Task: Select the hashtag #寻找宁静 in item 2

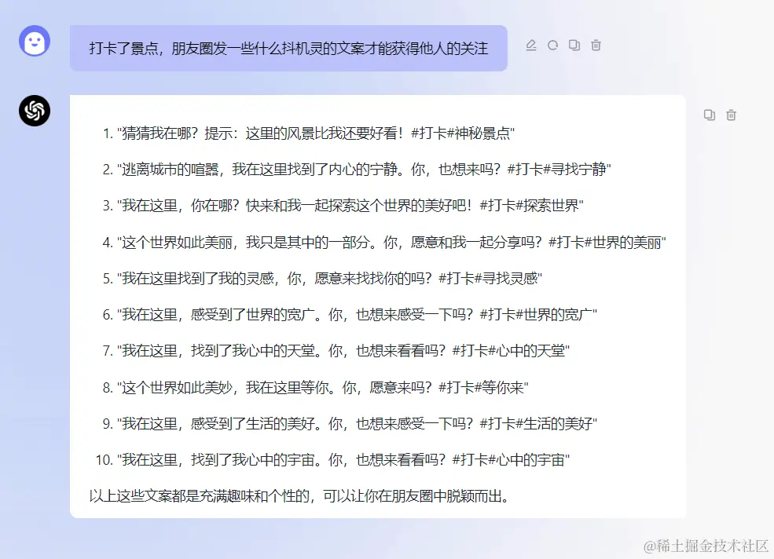Action: tap(574, 170)
